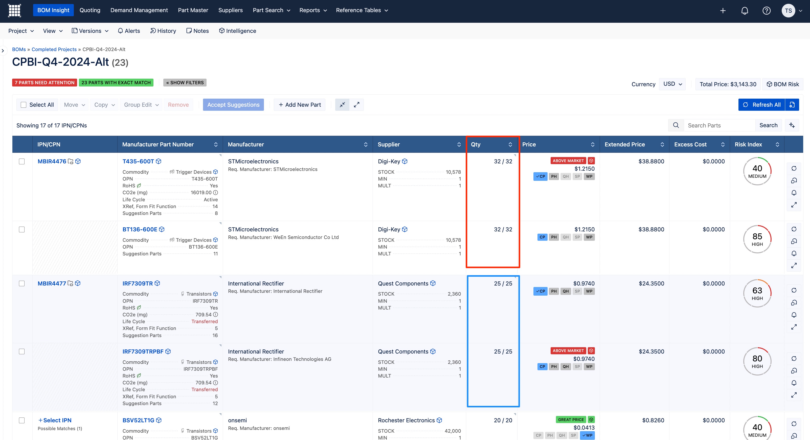Image resolution: width=810 pixels, height=440 pixels.
Task: Check the MBIR4476 row checkbox
Action: click(22, 161)
